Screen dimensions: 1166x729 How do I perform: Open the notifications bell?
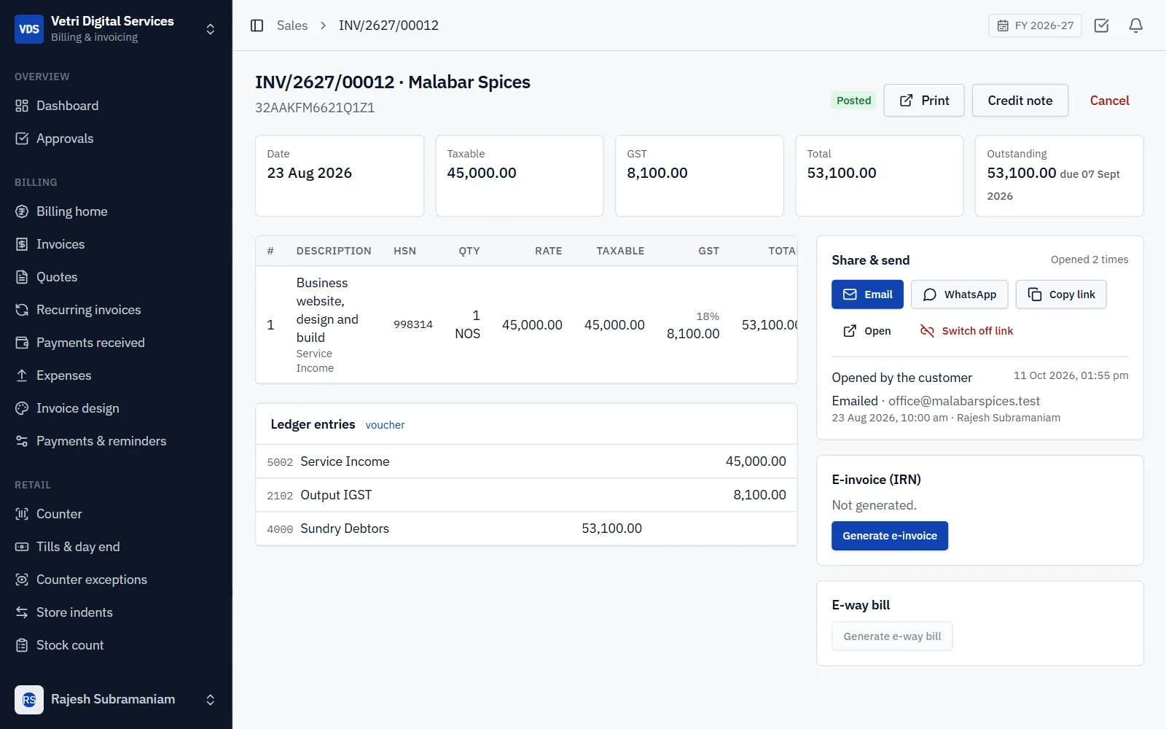pyautogui.click(x=1135, y=26)
